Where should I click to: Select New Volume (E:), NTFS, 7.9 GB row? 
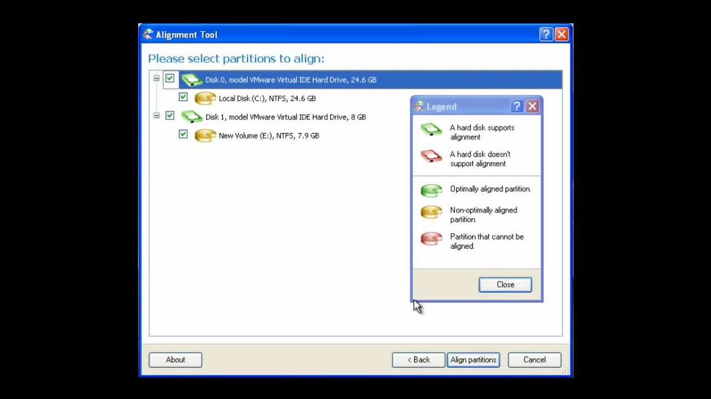[269, 136]
